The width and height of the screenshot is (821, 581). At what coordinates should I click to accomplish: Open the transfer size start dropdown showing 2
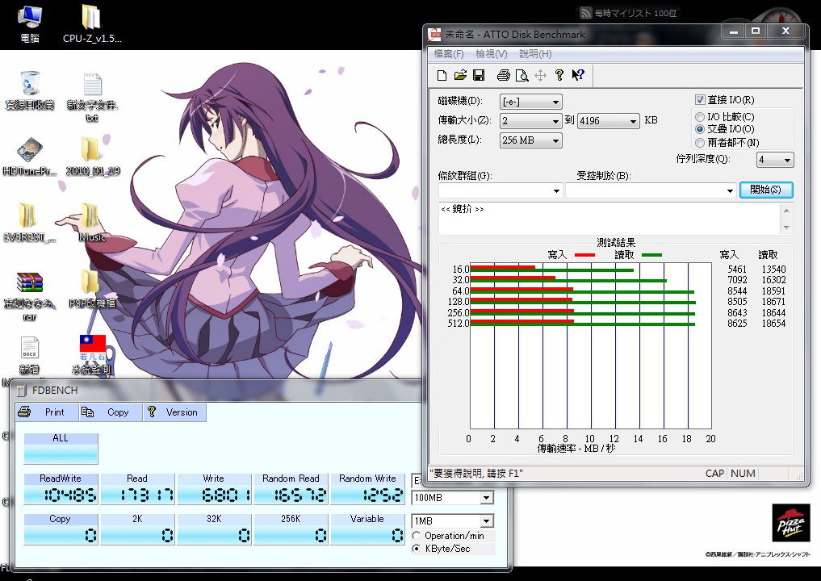(531, 121)
